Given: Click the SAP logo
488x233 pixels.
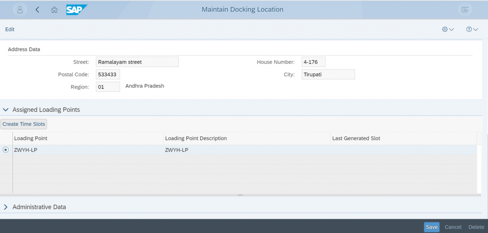Looking at the screenshot, I should [77, 10].
